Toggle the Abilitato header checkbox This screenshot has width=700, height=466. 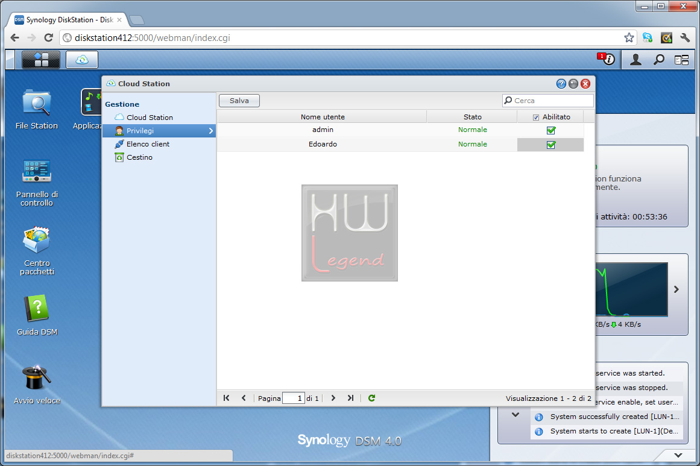click(536, 118)
